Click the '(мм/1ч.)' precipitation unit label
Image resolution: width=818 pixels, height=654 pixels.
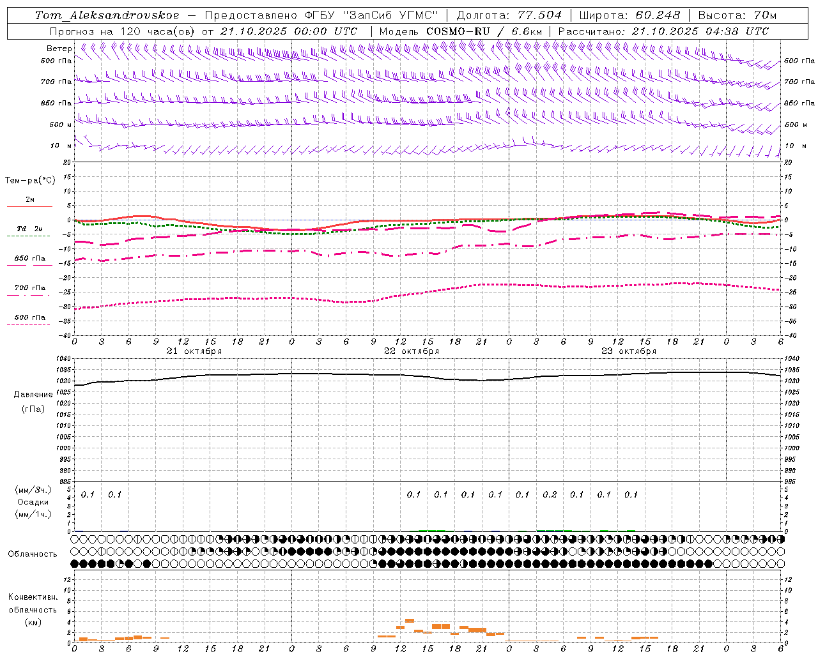pyautogui.click(x=33, y=514)
